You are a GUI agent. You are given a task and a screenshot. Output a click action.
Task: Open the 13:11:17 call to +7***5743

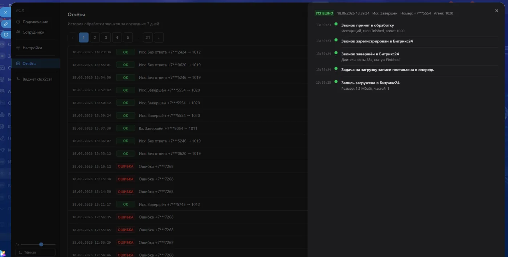click(x=188, y=205)
